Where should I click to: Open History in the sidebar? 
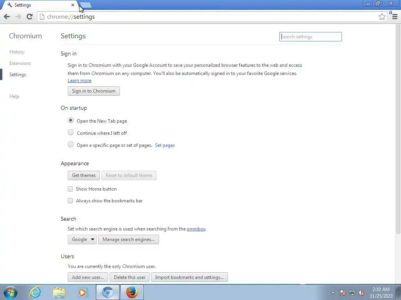(17, 52)
